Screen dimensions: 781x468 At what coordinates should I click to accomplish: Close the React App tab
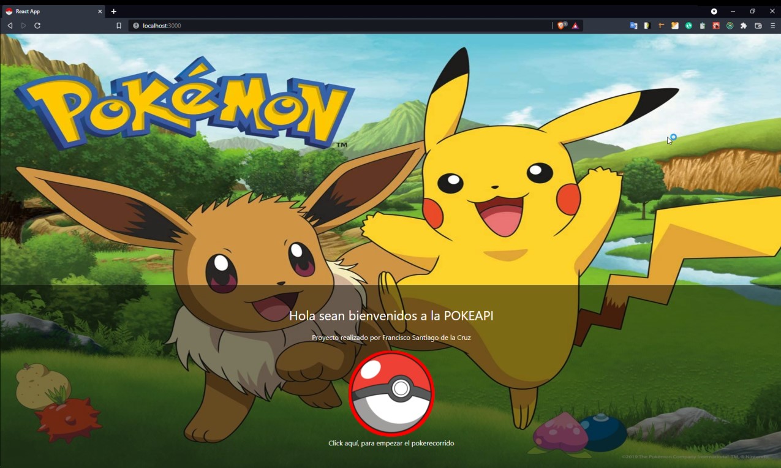click(x=100, y=12)
